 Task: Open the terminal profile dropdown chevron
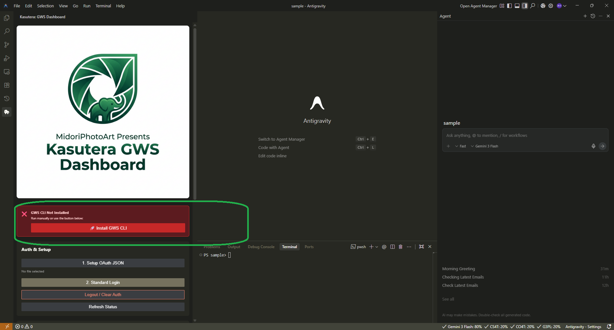(x=377, y=247)
